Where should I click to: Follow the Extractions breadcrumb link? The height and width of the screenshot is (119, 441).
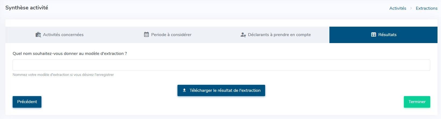(426, 8)
